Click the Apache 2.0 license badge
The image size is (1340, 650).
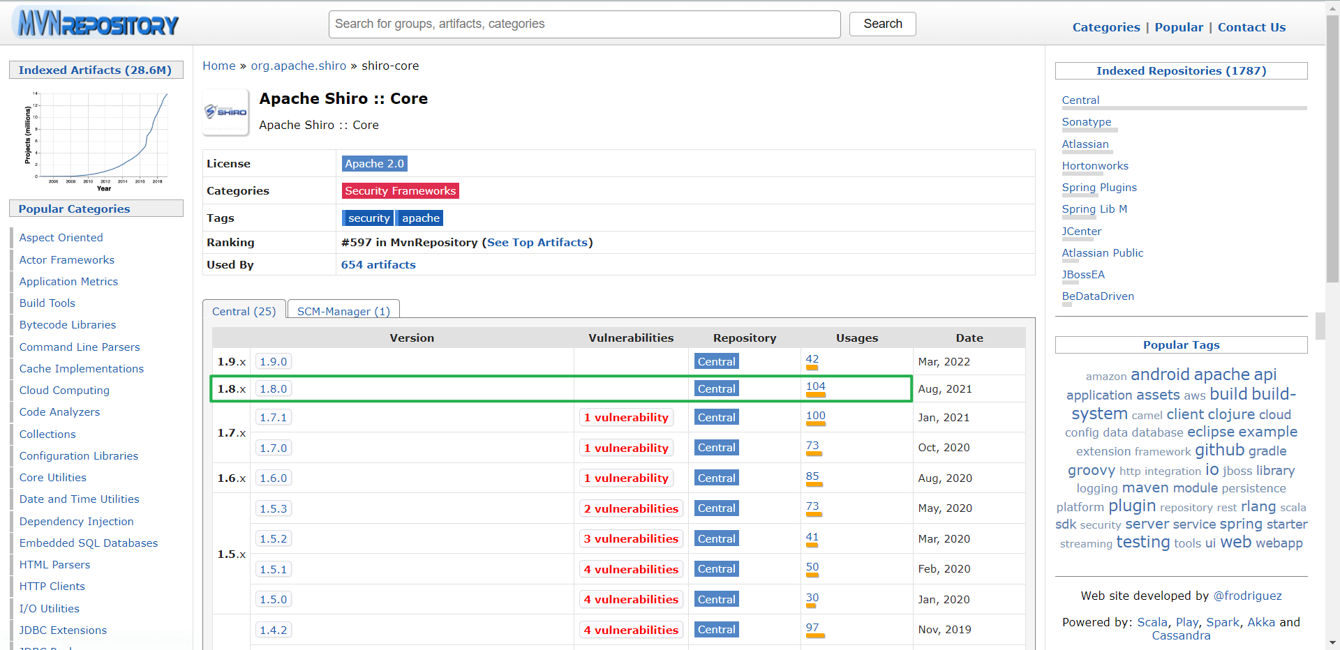(375, 163)
